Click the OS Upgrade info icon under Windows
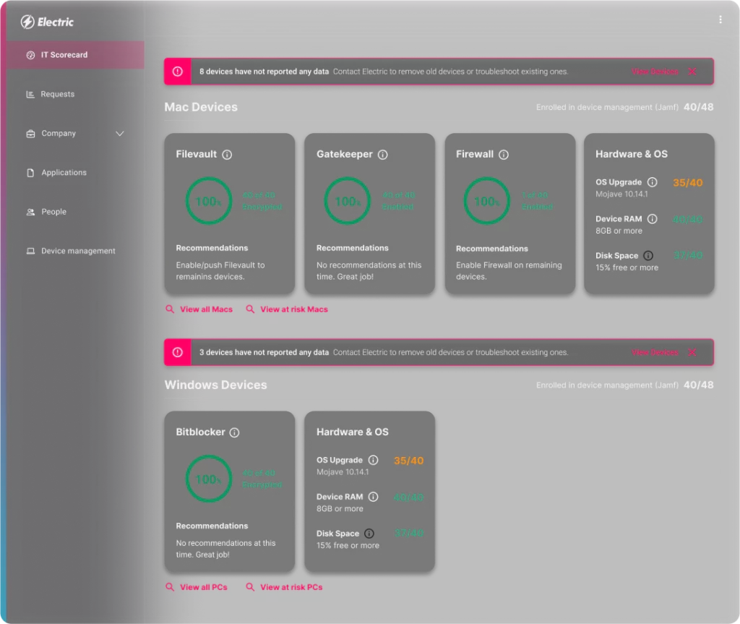Viewport: 740px width, 624px height. point(374,460)
